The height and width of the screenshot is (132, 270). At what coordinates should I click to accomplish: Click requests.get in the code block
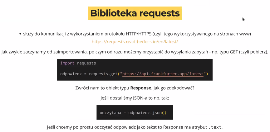(103, 74)
